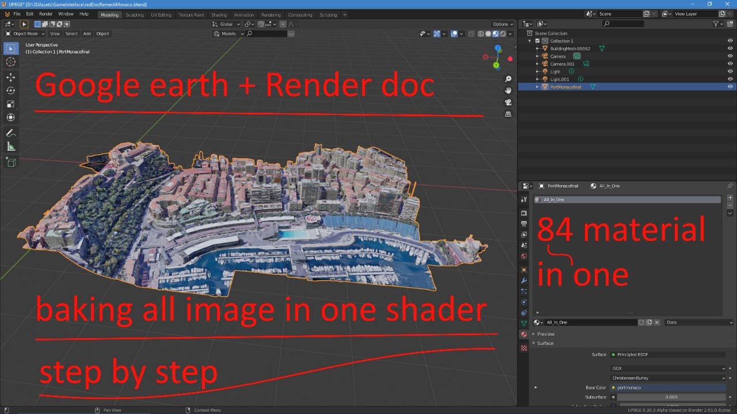Viewport: 737px width, 414px height.
Task: Pick the Annotate pencil tool
Action: (x=11, y=133)
